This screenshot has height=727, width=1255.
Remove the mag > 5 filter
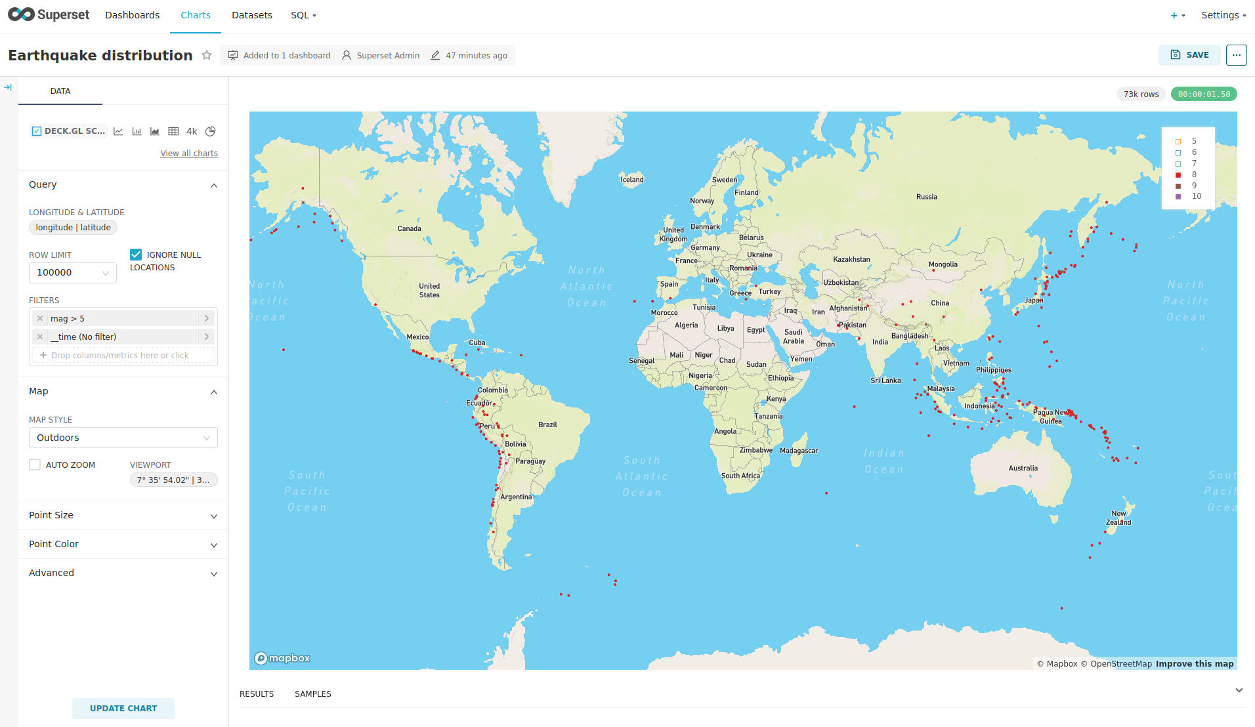click(x=40, y=318)
